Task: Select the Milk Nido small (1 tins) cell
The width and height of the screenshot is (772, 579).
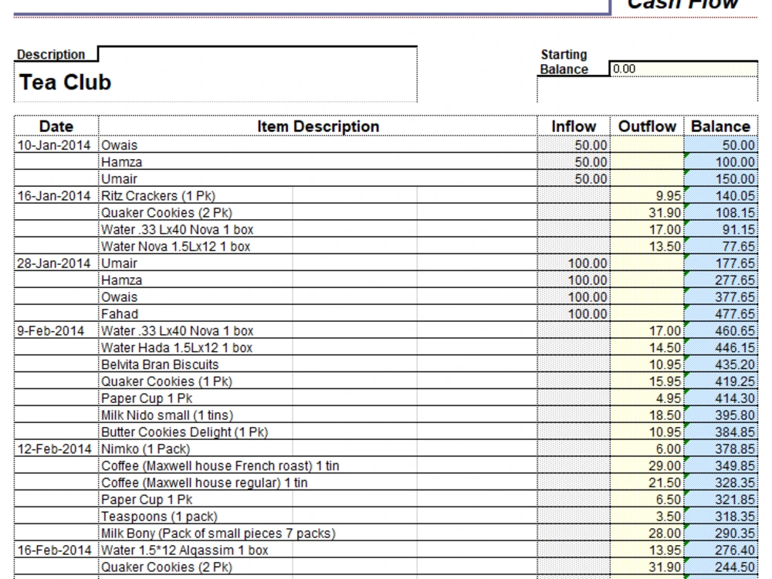Action: pos(317,415)
